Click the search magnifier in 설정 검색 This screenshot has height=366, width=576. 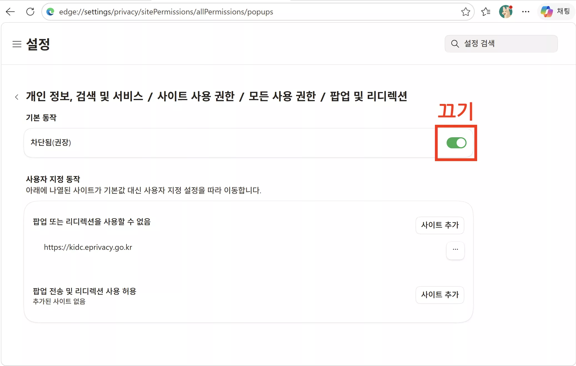(455, 44)
